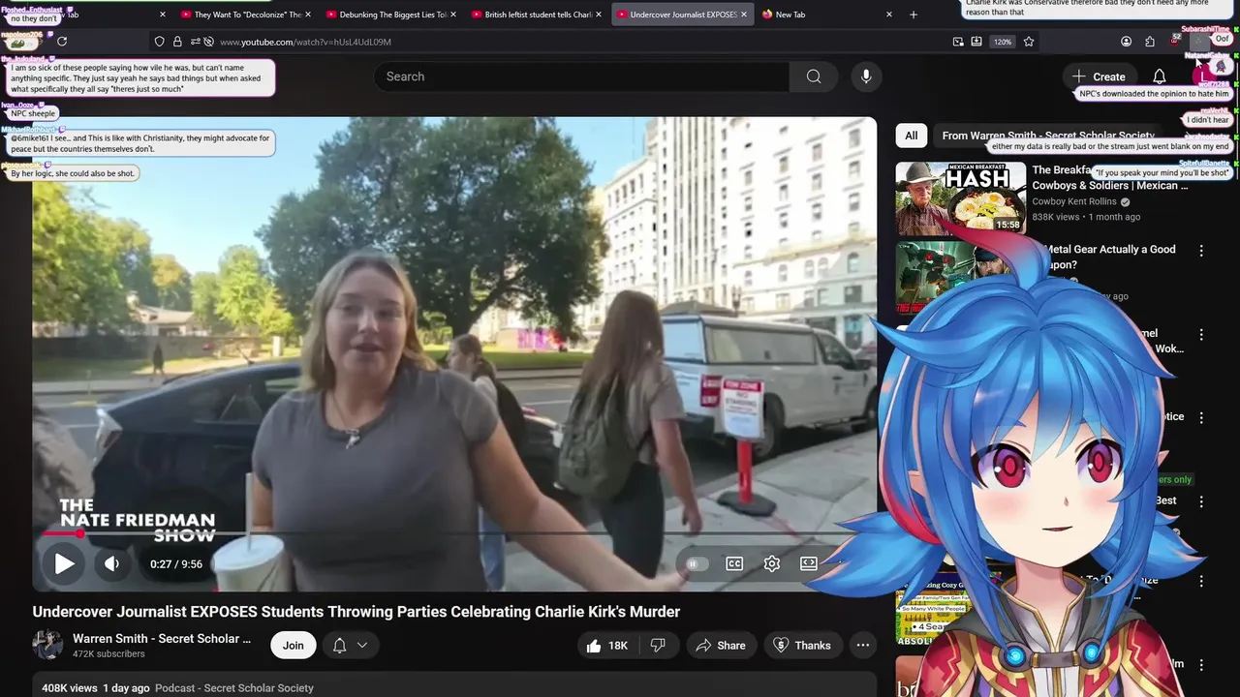Send a Thanks donation

(x=802, y=645)
